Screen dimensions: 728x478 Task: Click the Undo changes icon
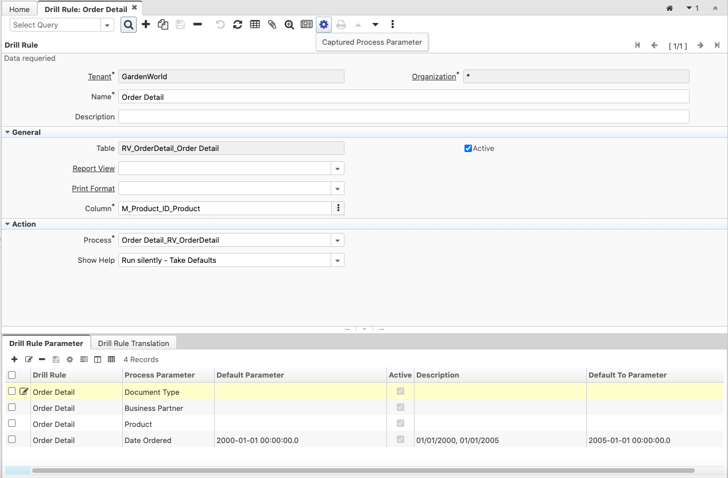pos(220,25)
